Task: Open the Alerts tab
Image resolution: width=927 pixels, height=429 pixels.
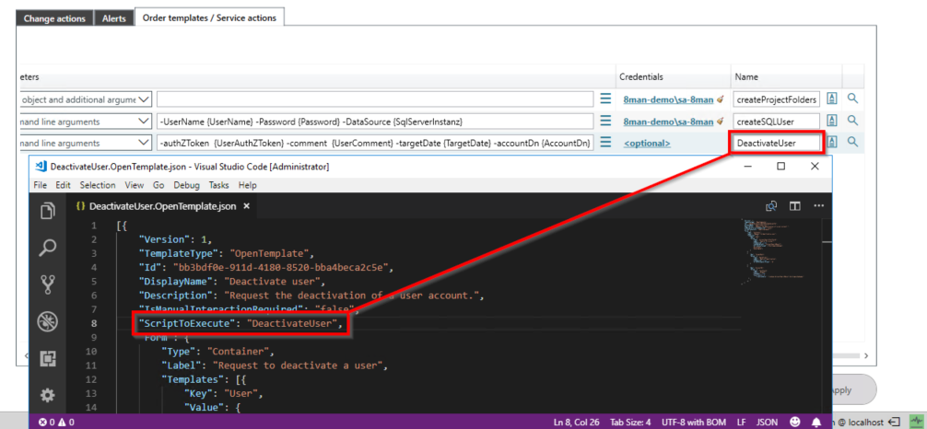Action: point(114,17)
